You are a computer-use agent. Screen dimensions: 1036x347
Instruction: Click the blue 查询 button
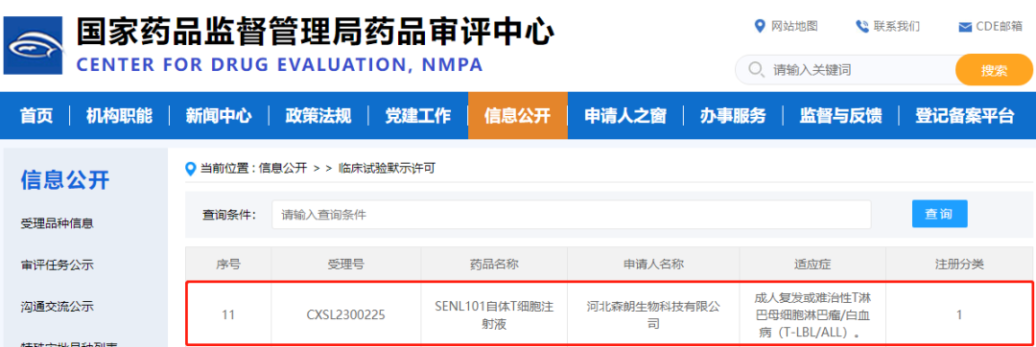coord(939,214)
